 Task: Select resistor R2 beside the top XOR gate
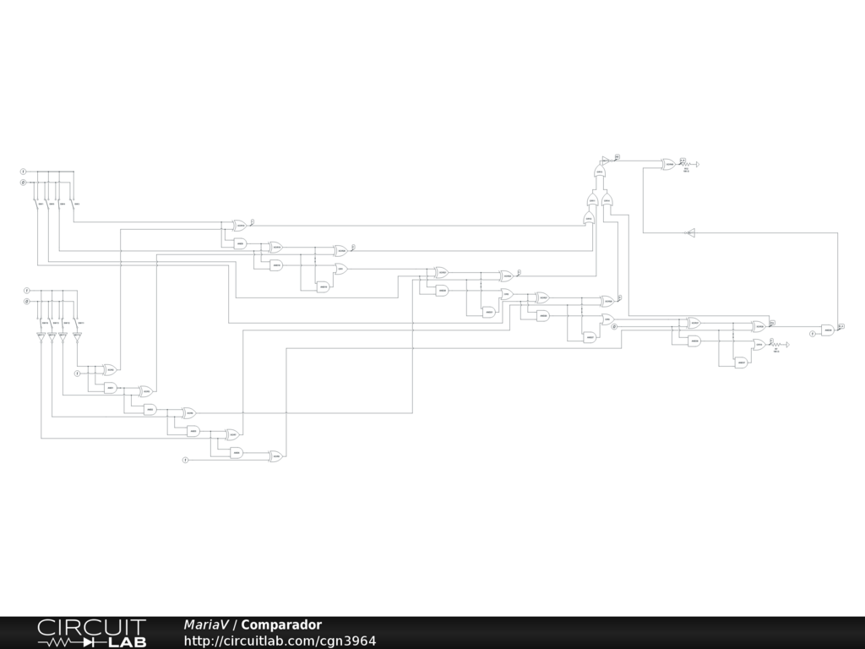(686, 164)
